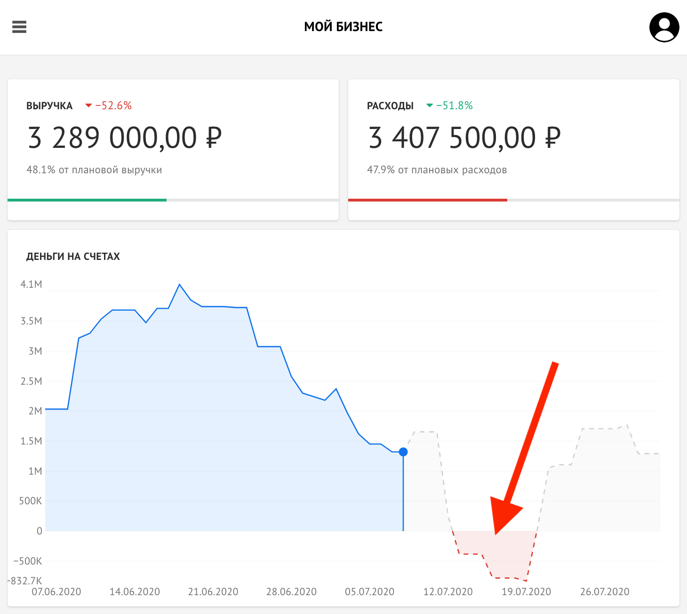The height and width of the screenshot is (614, 687).
Task: Select the blue current-date point on chart
Action: pos(403,452)
